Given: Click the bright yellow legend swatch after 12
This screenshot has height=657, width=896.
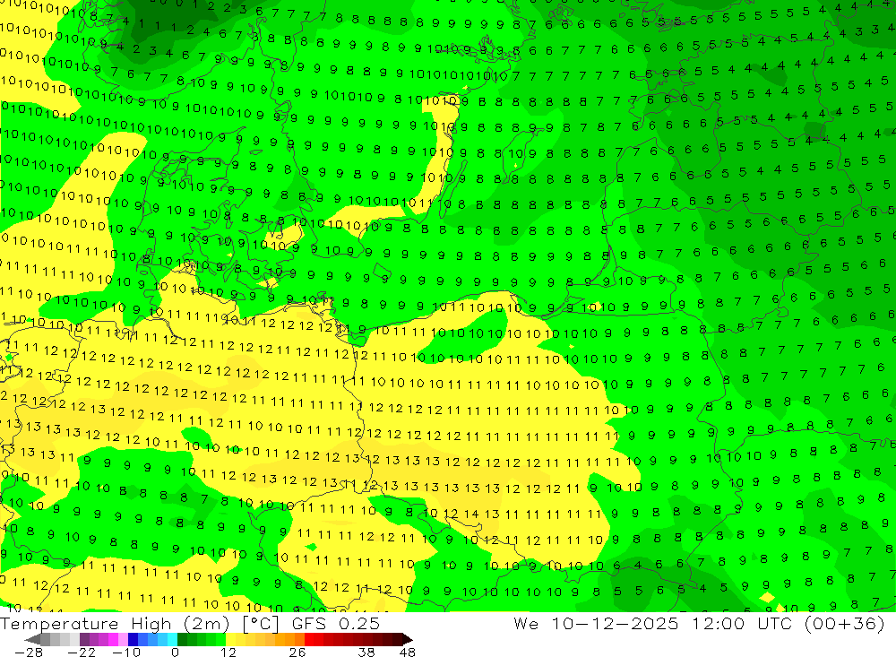Looking at the screenshot, I should (x=231, y=639).
